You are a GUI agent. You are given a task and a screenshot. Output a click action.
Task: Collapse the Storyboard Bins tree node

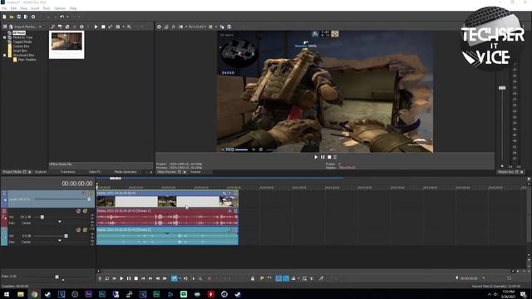[5, 55]
